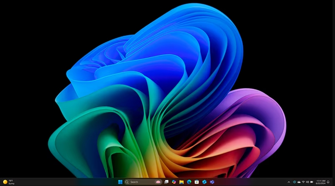Open Task View from the taskbar

coord(166,182)
